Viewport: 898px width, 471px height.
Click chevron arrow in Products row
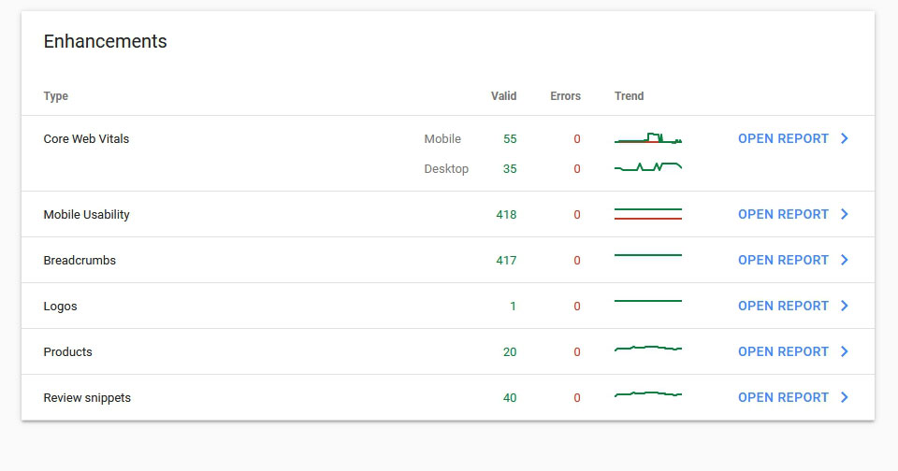coord(844,351)
